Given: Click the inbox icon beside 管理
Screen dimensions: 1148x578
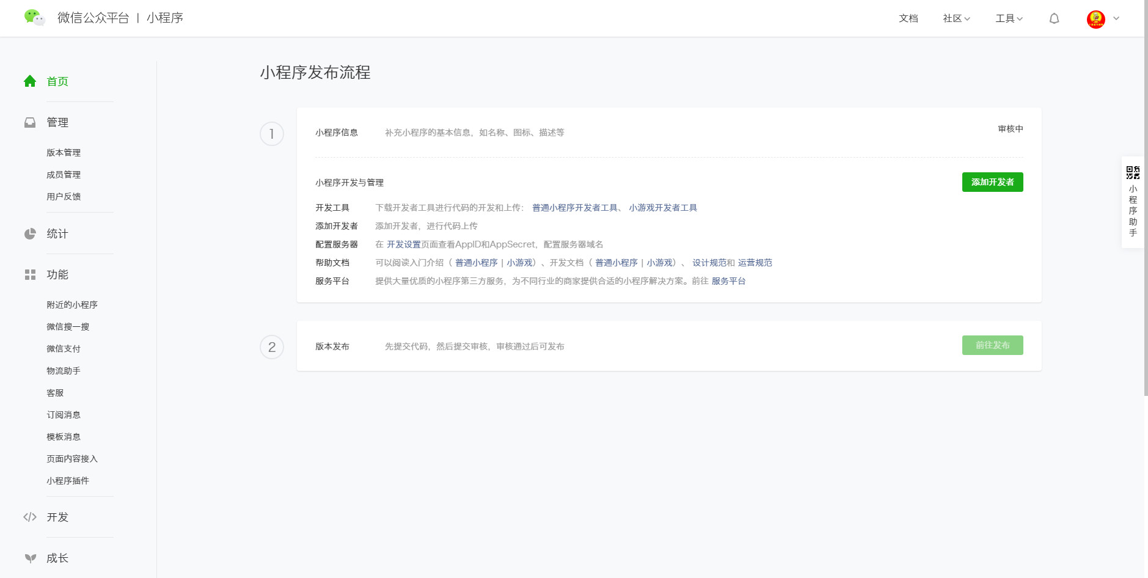Looking at the screenshot, I should (30, 122).
